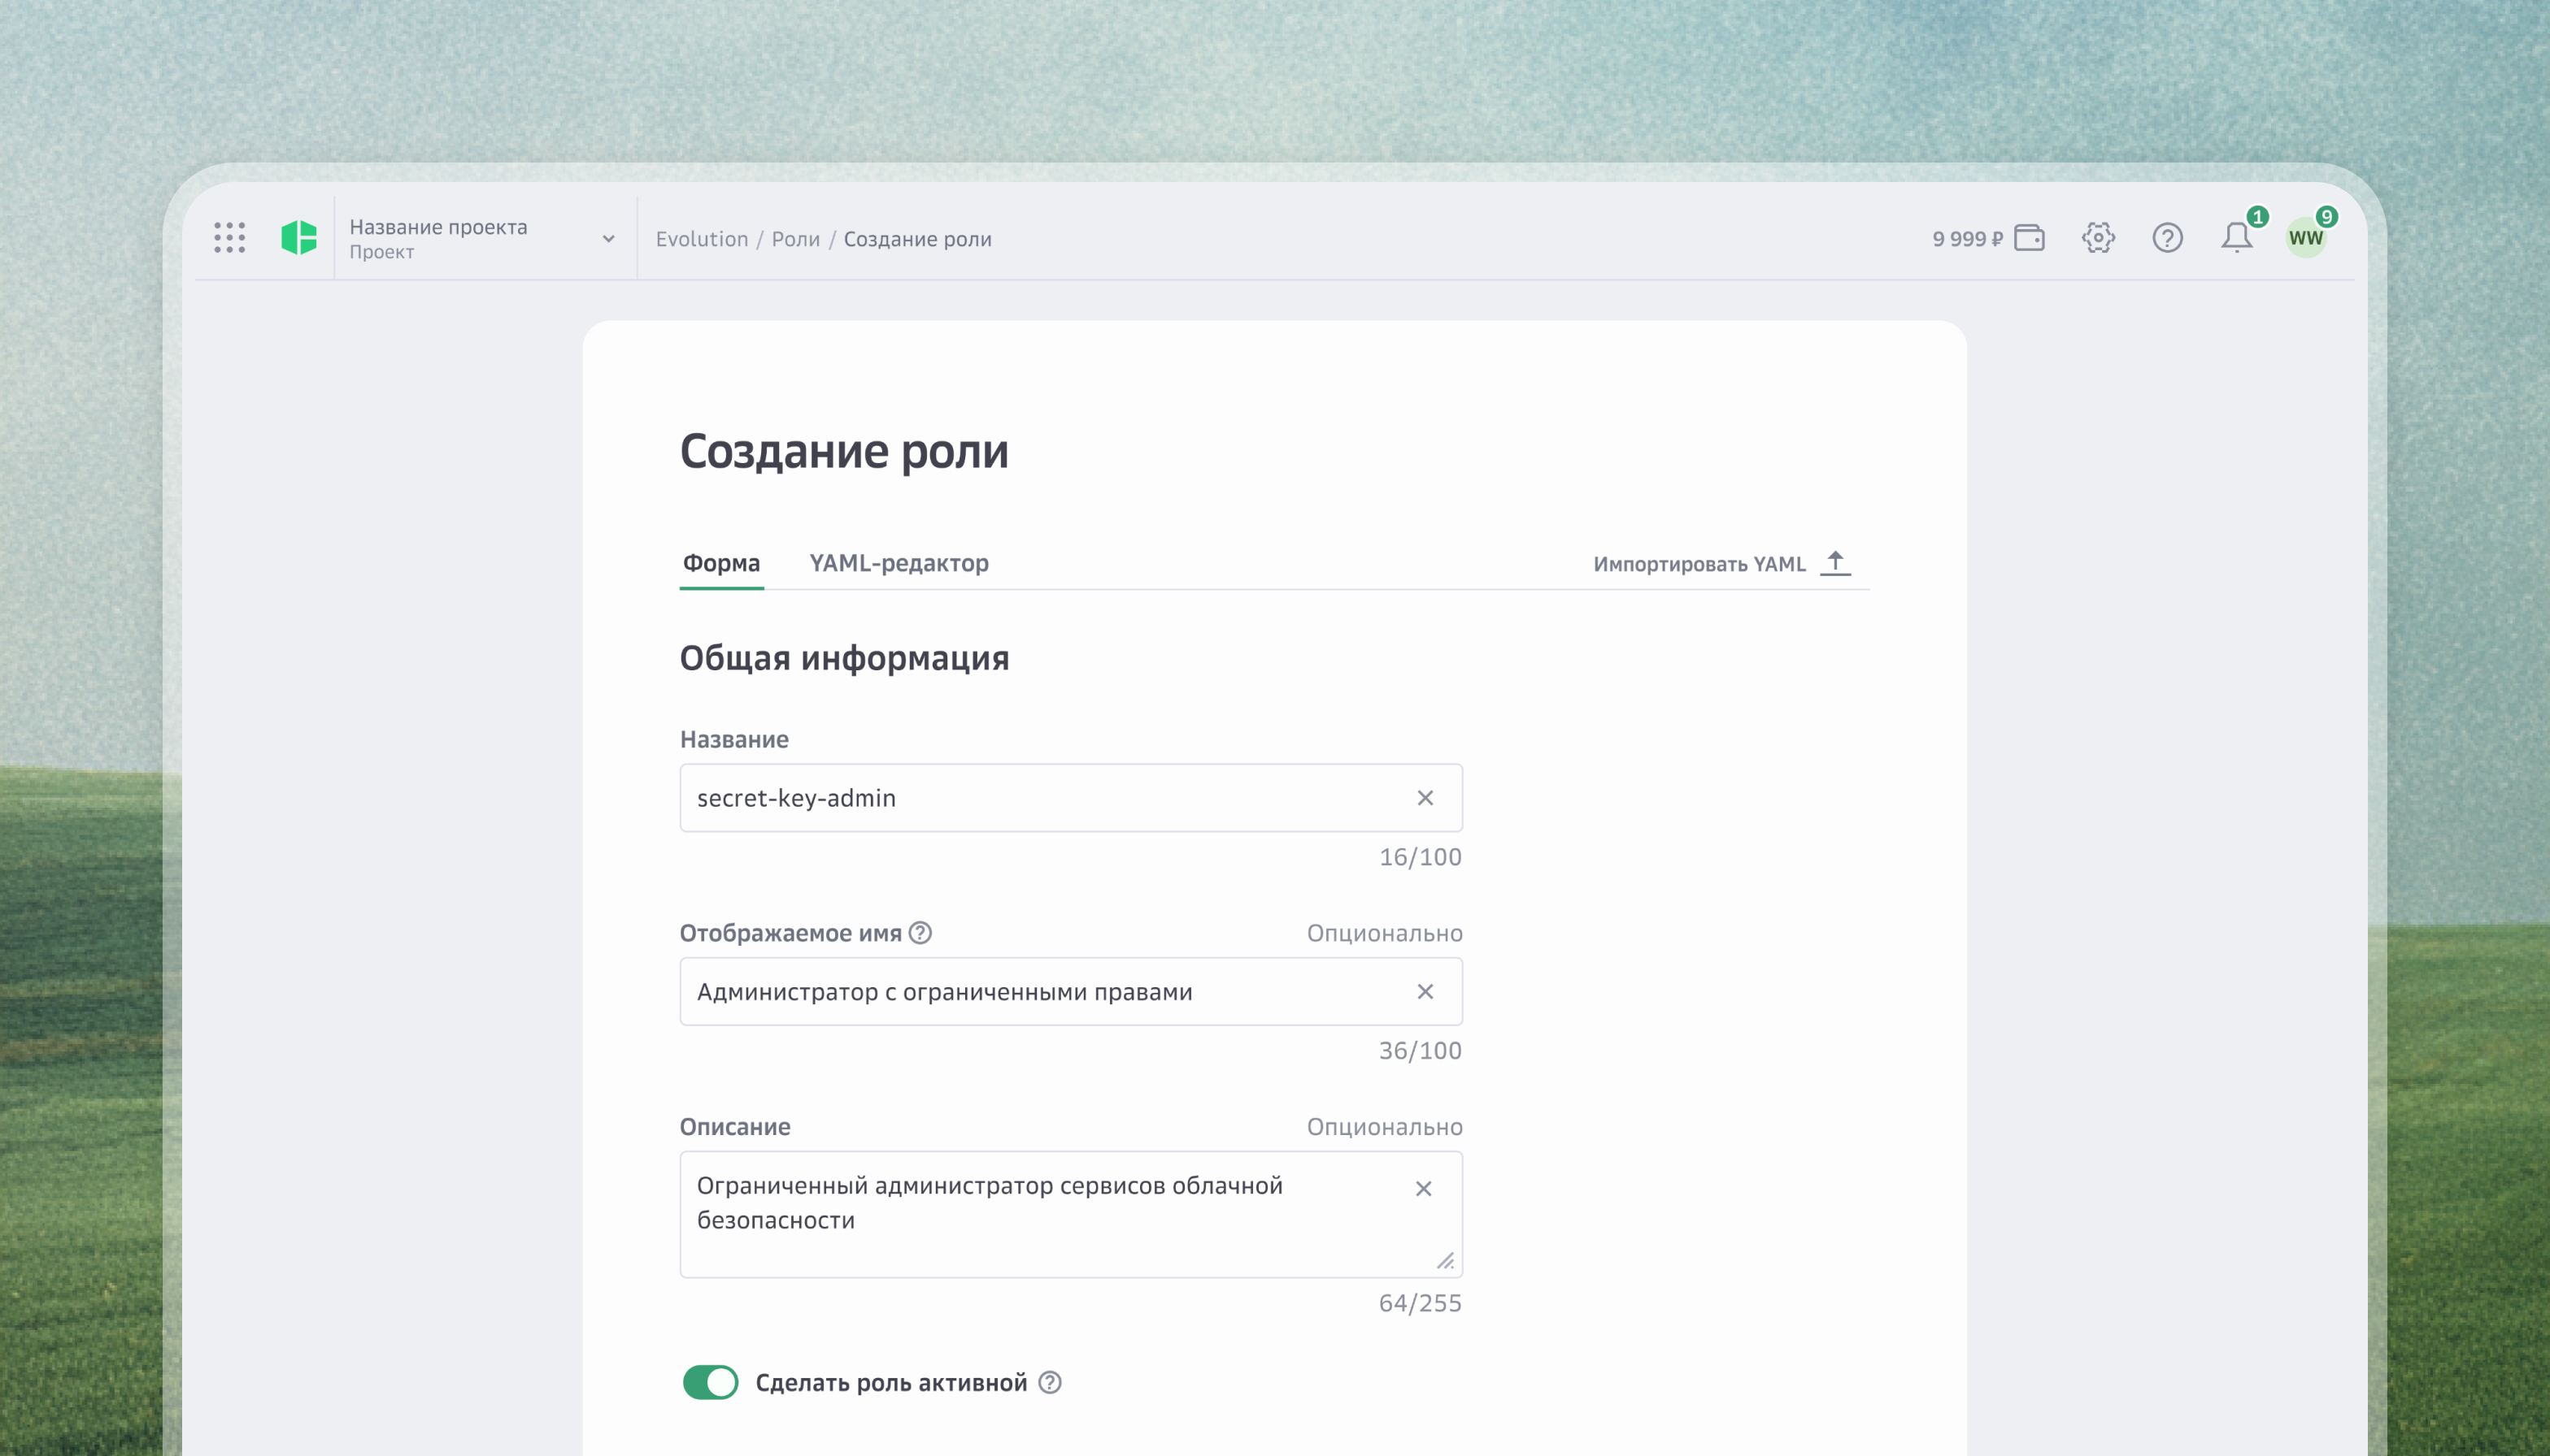Click the Название проекта label
Image resolution: width=2550 pixels, height=1456 pixels.
(x=438, y=227)
